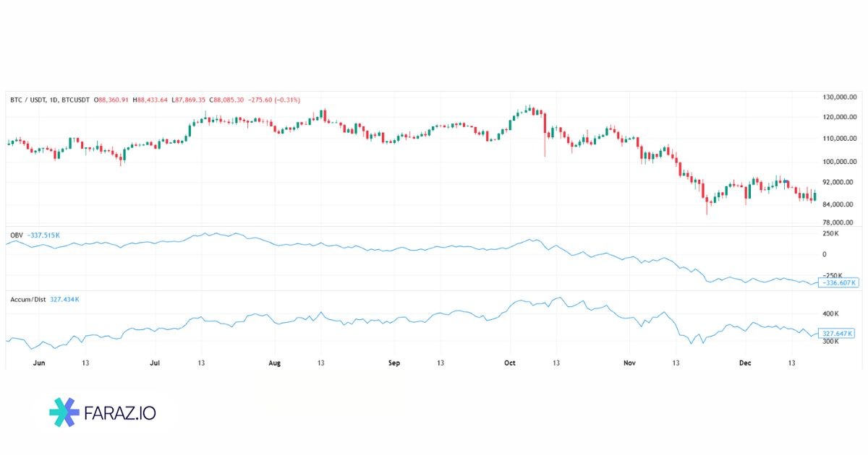Click the Accum/Dist current value tag 327.647K
868x455 pixels.
tap(839, 334)
